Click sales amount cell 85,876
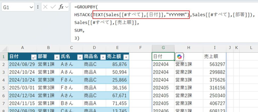The width and height of the screenshot is (258, 112). point(117,64)
